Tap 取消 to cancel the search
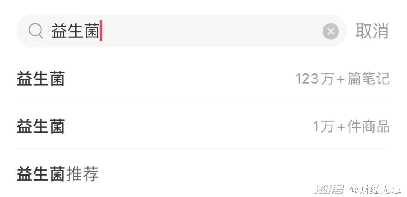The width and height of the screenshot is (407, 197). click(x=372, y=31)
